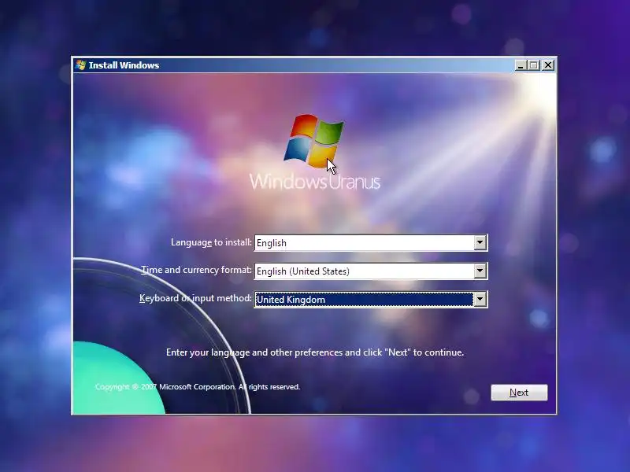Click the "Install Windows" title text
This screenshot has width=630, height=472.
click(124, 65)
